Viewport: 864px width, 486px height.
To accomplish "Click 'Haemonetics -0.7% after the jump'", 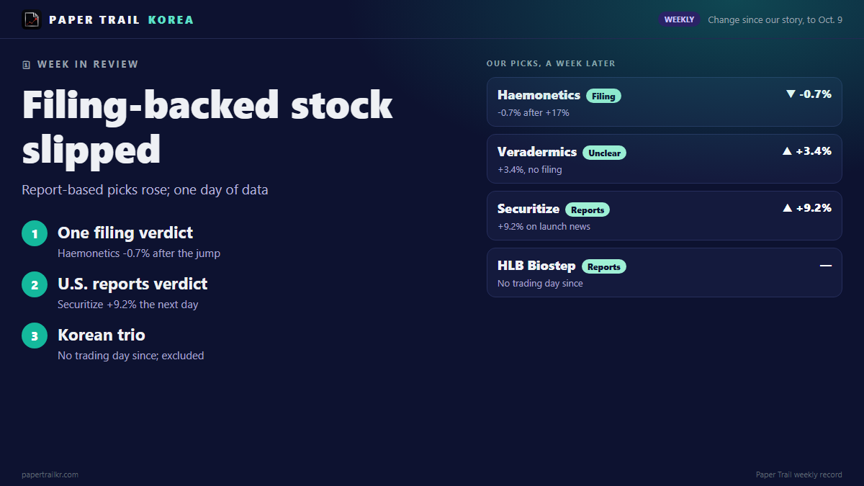I will pos(139,253).
